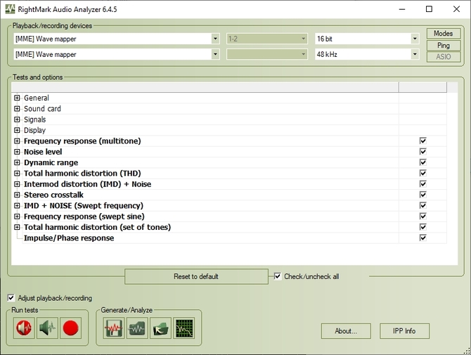Run the recording-only test with the green speaker icon

47,328
